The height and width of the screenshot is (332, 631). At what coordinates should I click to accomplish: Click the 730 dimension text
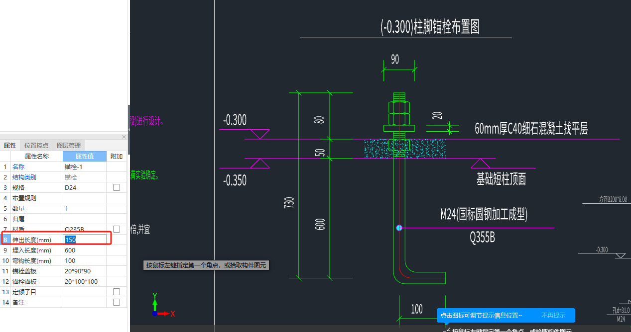pos(289,202)
